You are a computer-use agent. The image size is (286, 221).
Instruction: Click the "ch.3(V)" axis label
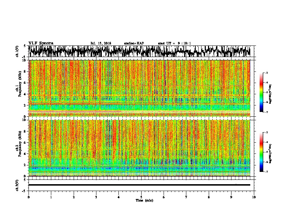[x=17, y=185]
